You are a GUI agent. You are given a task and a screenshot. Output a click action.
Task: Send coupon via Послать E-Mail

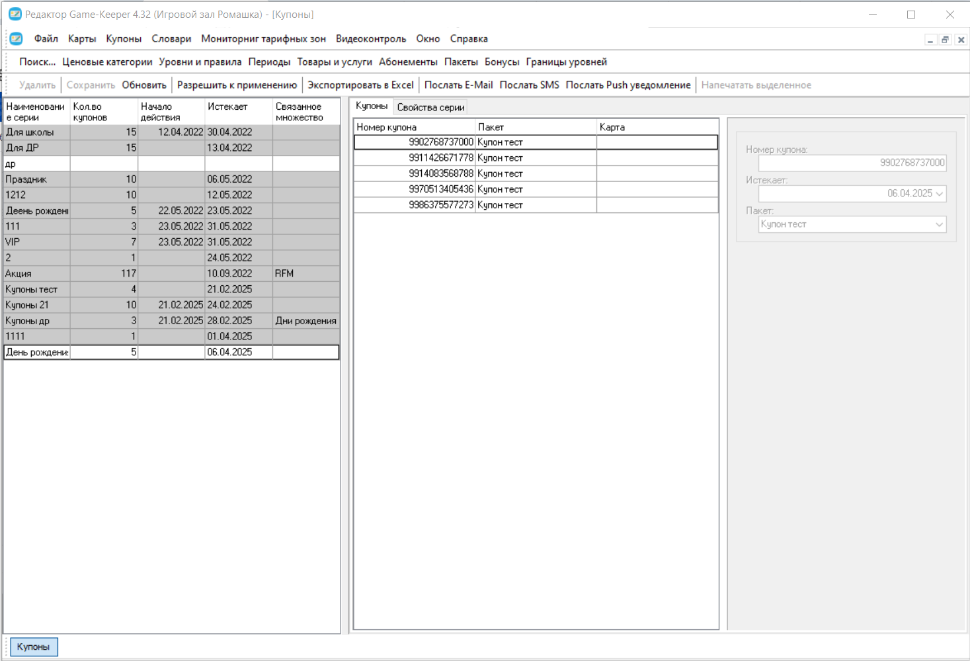(x=458, y=85)
